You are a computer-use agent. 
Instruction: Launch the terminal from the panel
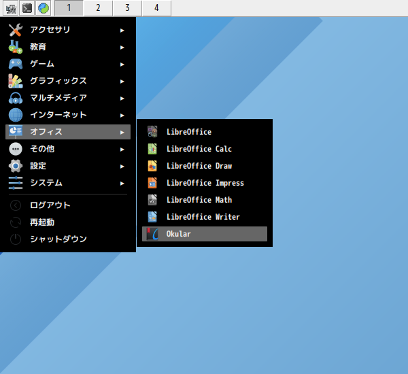pyautogui.click(x=27, y=8)
